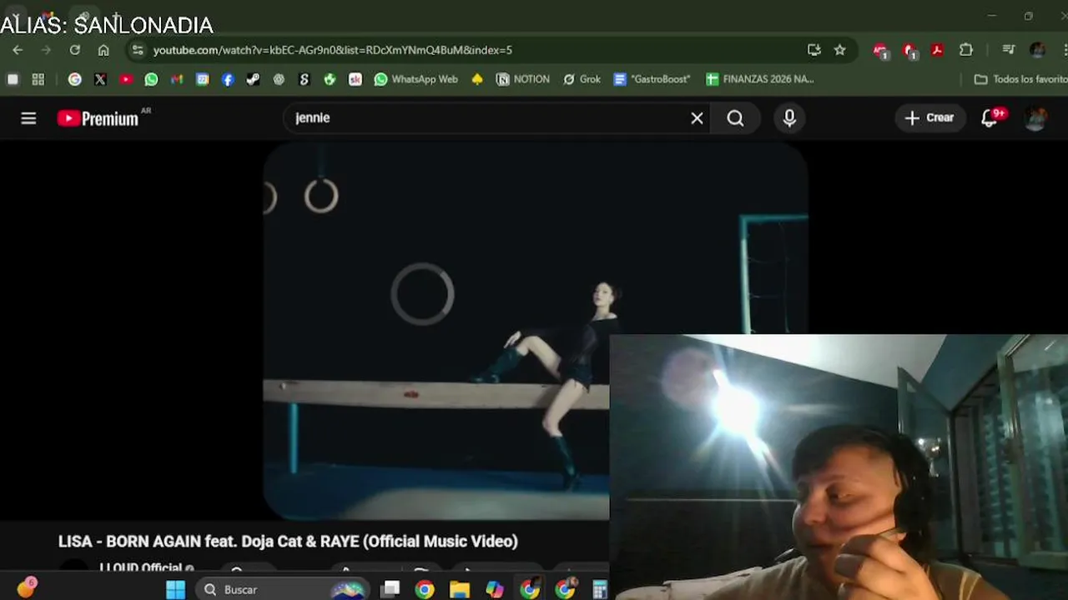Open the X (Twitter) bookmark

pos(100,79)
